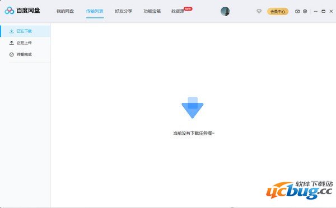Image resolution: width=336 pixels, height=208 pixels.
Task: Click the user avatar picture
Action: [225, 11]
